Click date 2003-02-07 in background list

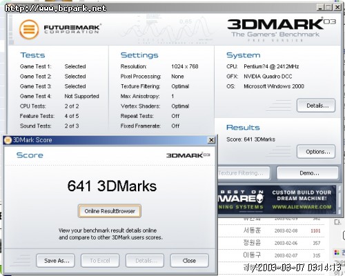click(286, 255)
